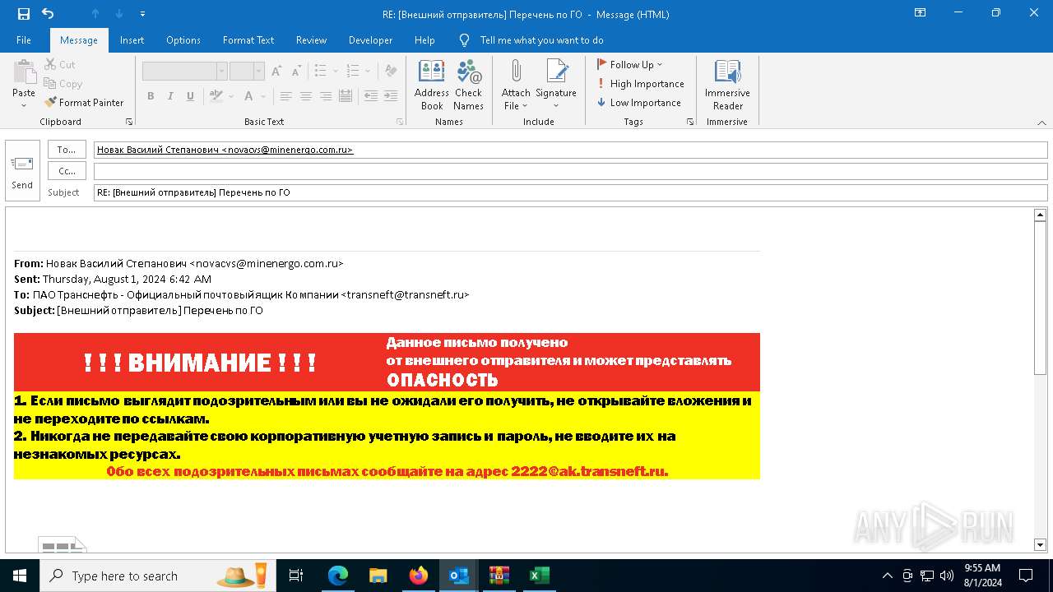Open the Customize Quick Access Toolbar arrow

pyautogui.click(x=143, y=14)
